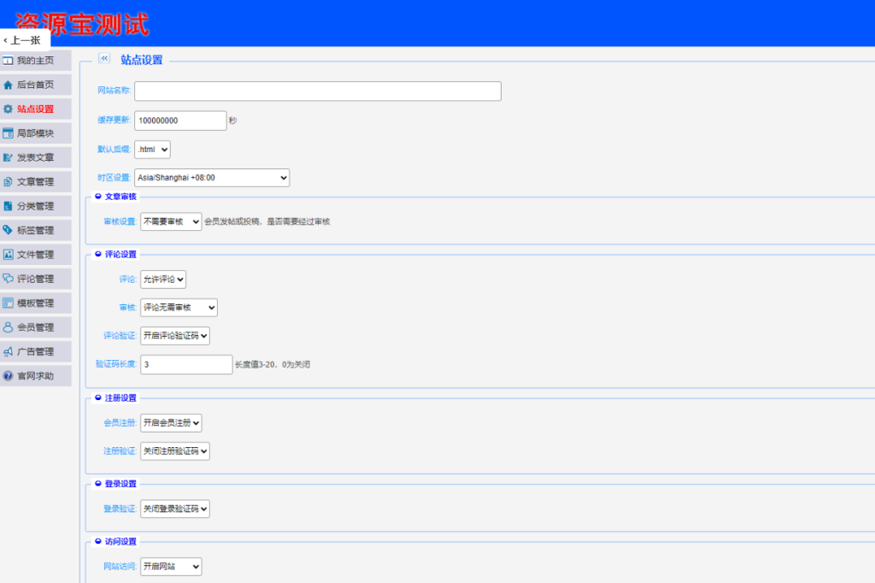Open the 时区设置 Asia/Shanghai dropdown
The height and width of the screenshot is (583, 875).
(x=212, y=178)
